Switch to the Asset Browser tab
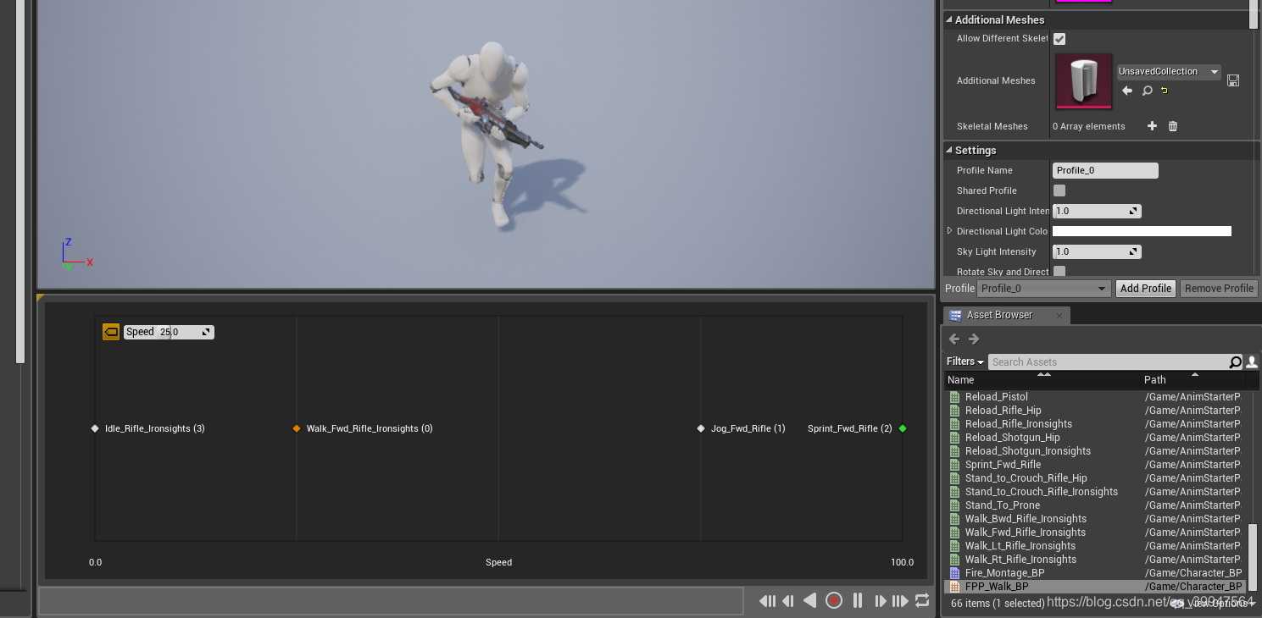1262x618 pixels. point(1007,315)
